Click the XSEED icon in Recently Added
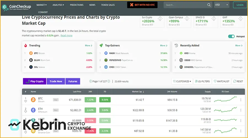 pos(181,60)
